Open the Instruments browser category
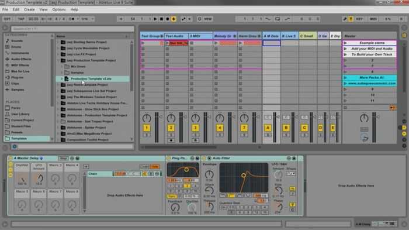 [20, 53]
